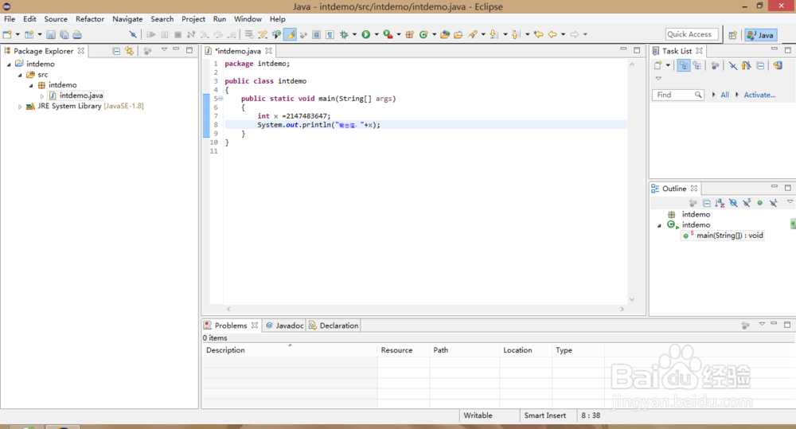Toggle alphabetical Sort in Outline view
796x429 pixels.
[x=720, y=203]
